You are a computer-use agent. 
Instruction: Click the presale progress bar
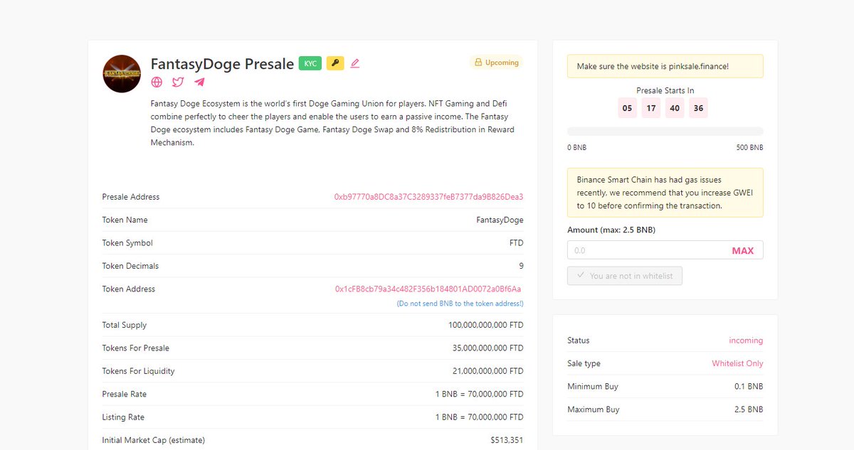tap(665, 132)
